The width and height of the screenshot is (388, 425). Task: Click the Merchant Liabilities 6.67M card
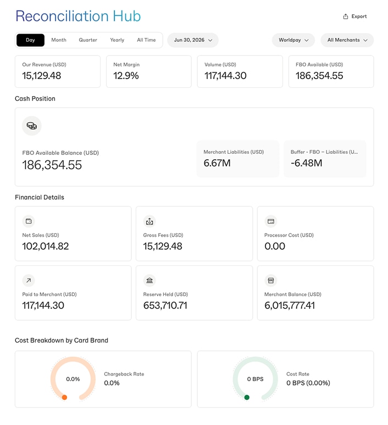point(238,159)
